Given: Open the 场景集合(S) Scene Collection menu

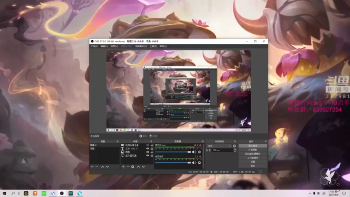Looking at the screenshot, I should [141, 46].
